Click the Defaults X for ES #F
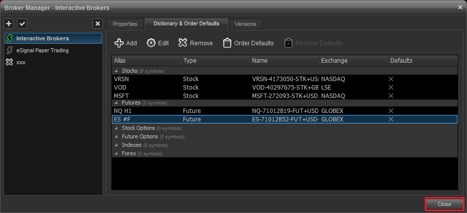This screenshot has height=213, width=467. tap(391, 119)
